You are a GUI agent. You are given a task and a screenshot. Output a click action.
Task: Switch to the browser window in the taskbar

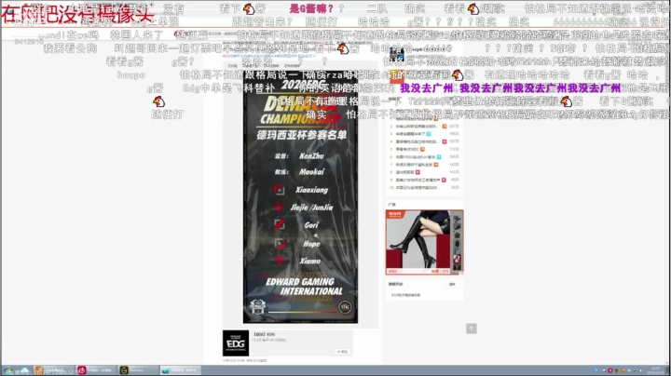(180, 370)
